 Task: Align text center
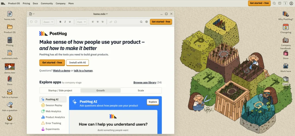(98, 22)
